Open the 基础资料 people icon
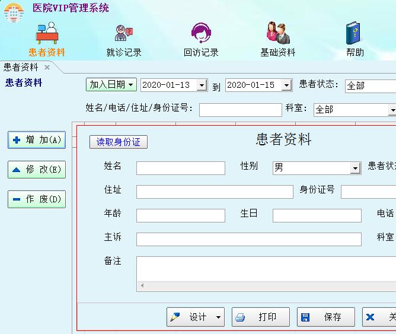The height and width of the screenshot is (334, 396). [x=278, y=33]
